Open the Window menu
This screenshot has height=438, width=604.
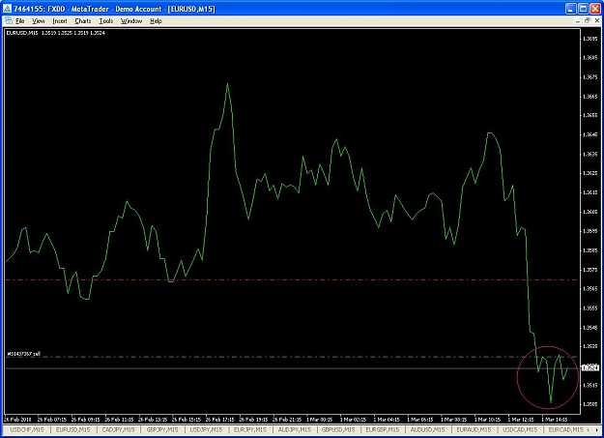(131, 21)
